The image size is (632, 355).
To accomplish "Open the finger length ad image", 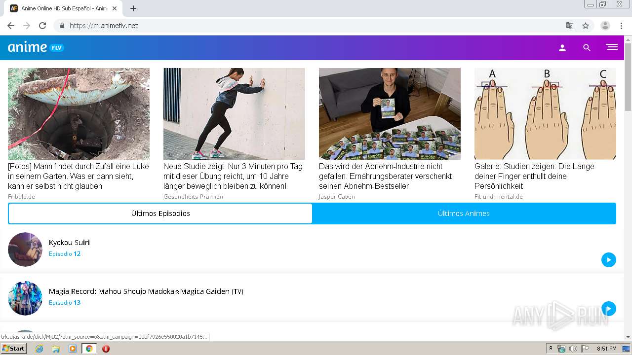I will click(545, 114).
